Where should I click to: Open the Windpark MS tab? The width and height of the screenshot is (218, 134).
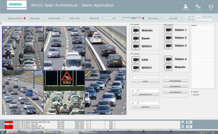point(93,18)
